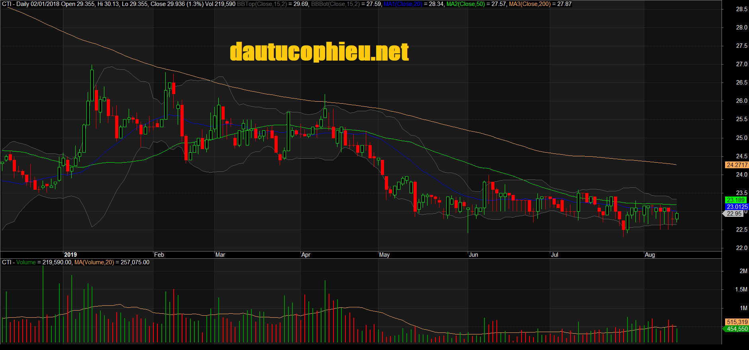This screenshot has height=350, width=749.
Task: Select the MA2(Close,50) indicator label
Action: click(465, 4)
